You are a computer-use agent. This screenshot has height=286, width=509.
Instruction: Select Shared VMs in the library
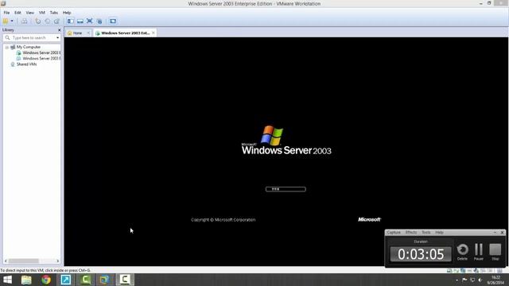pyautogui.click(x=26, y=64)
